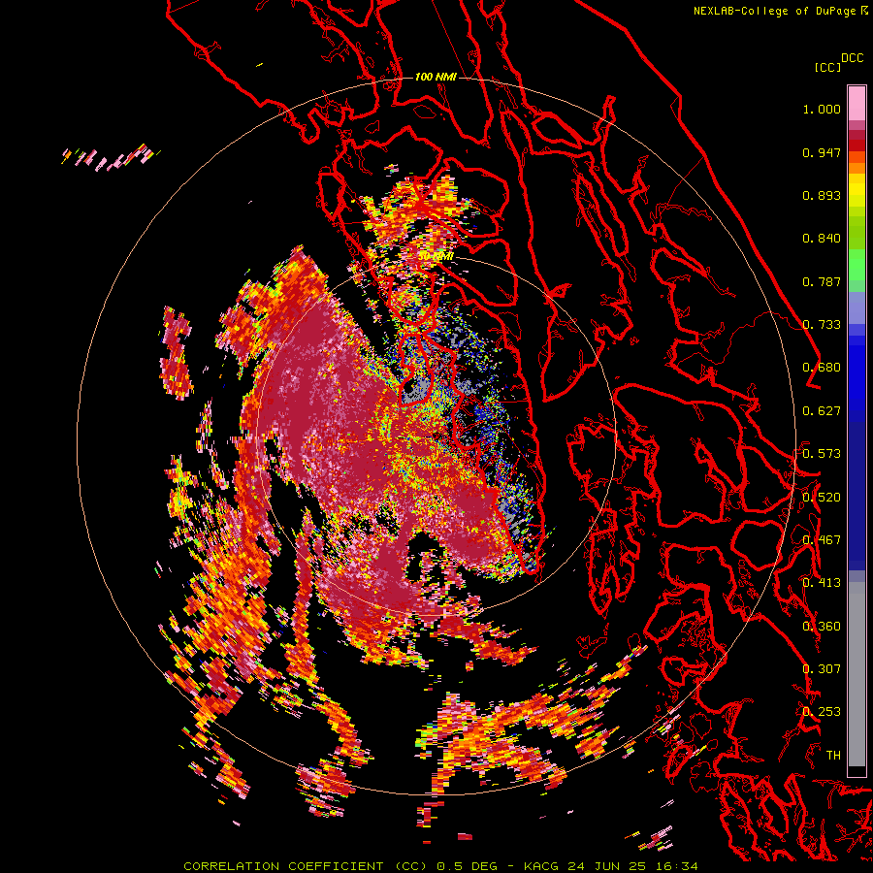Viewport: 873px width, 873px height.
Task: Click the 0.893 legend value
Action: pos(822,195)
